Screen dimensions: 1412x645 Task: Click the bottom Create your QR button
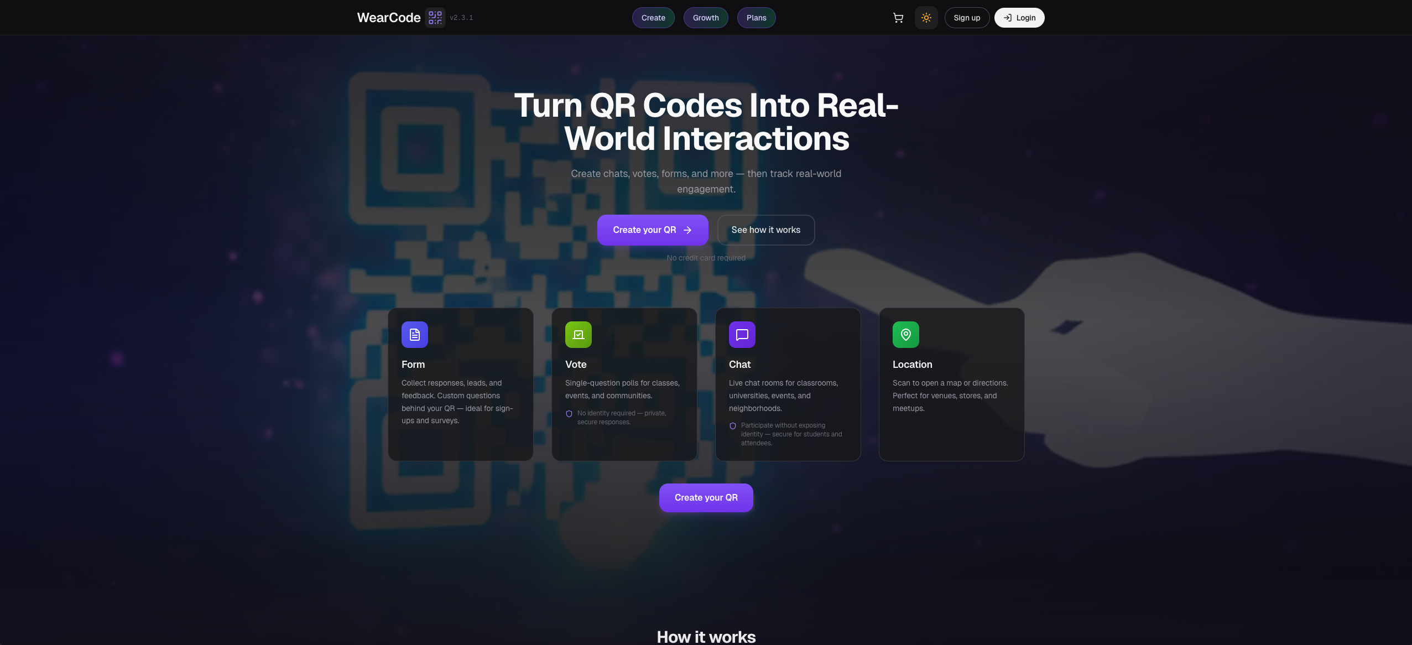pos(706,497)
